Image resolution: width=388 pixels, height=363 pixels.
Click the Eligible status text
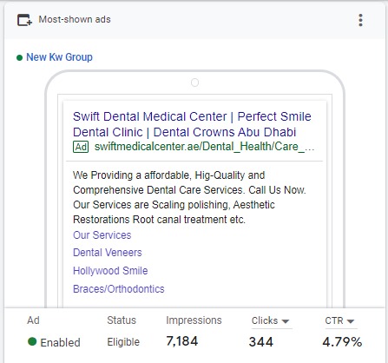click(123, 342)
